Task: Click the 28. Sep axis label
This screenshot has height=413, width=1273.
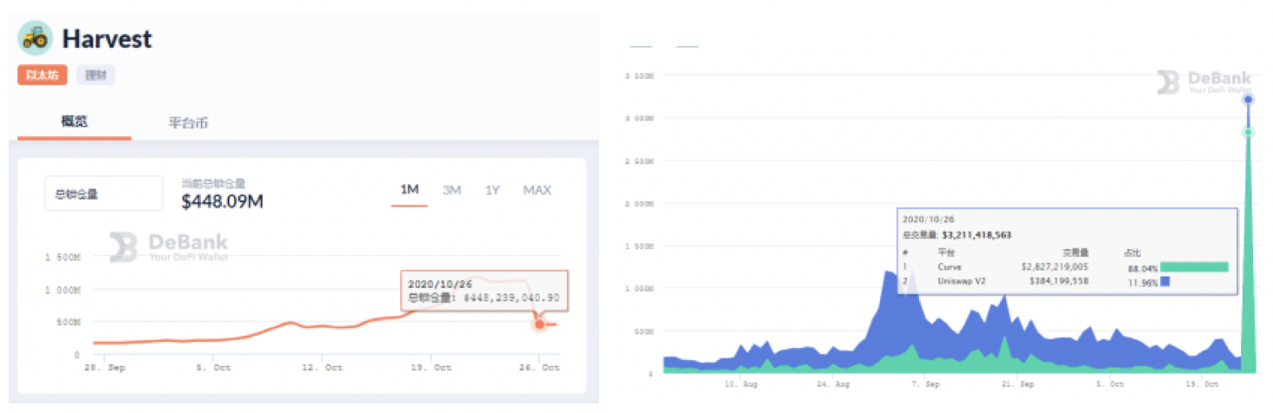Action: tap(105, 368)
